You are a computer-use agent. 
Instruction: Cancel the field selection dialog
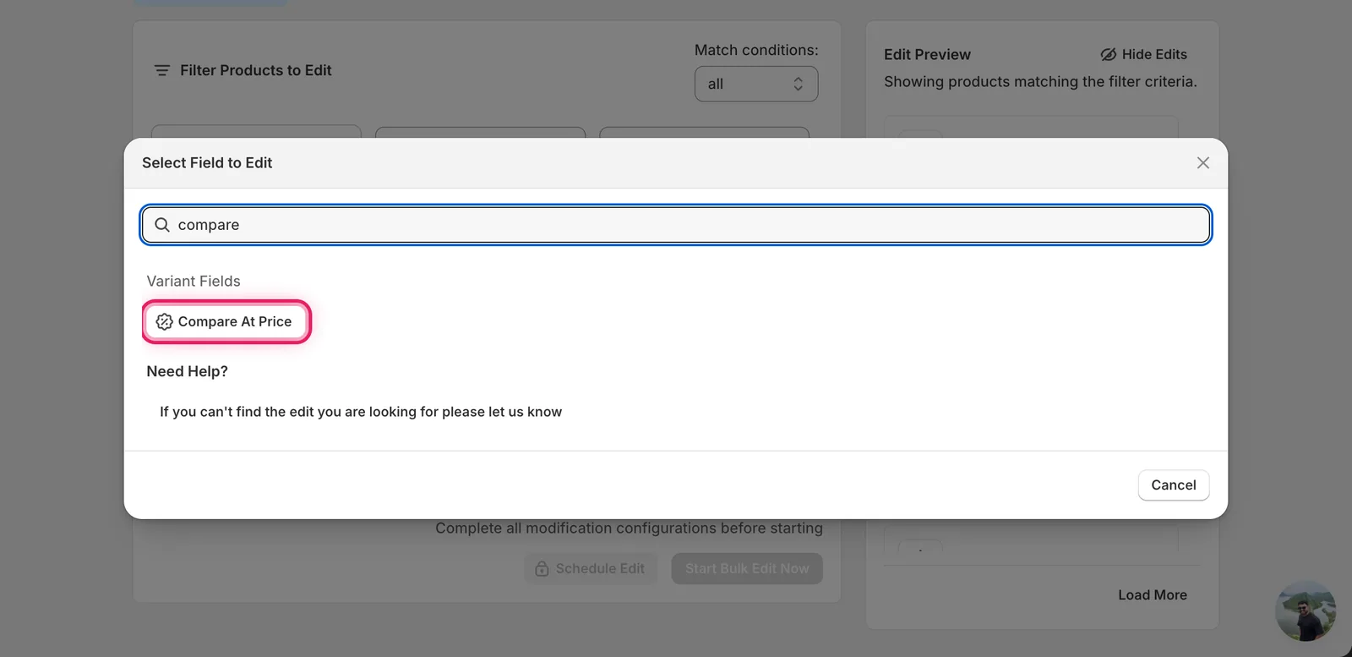pyautogui.click(x=1174, y=485)
